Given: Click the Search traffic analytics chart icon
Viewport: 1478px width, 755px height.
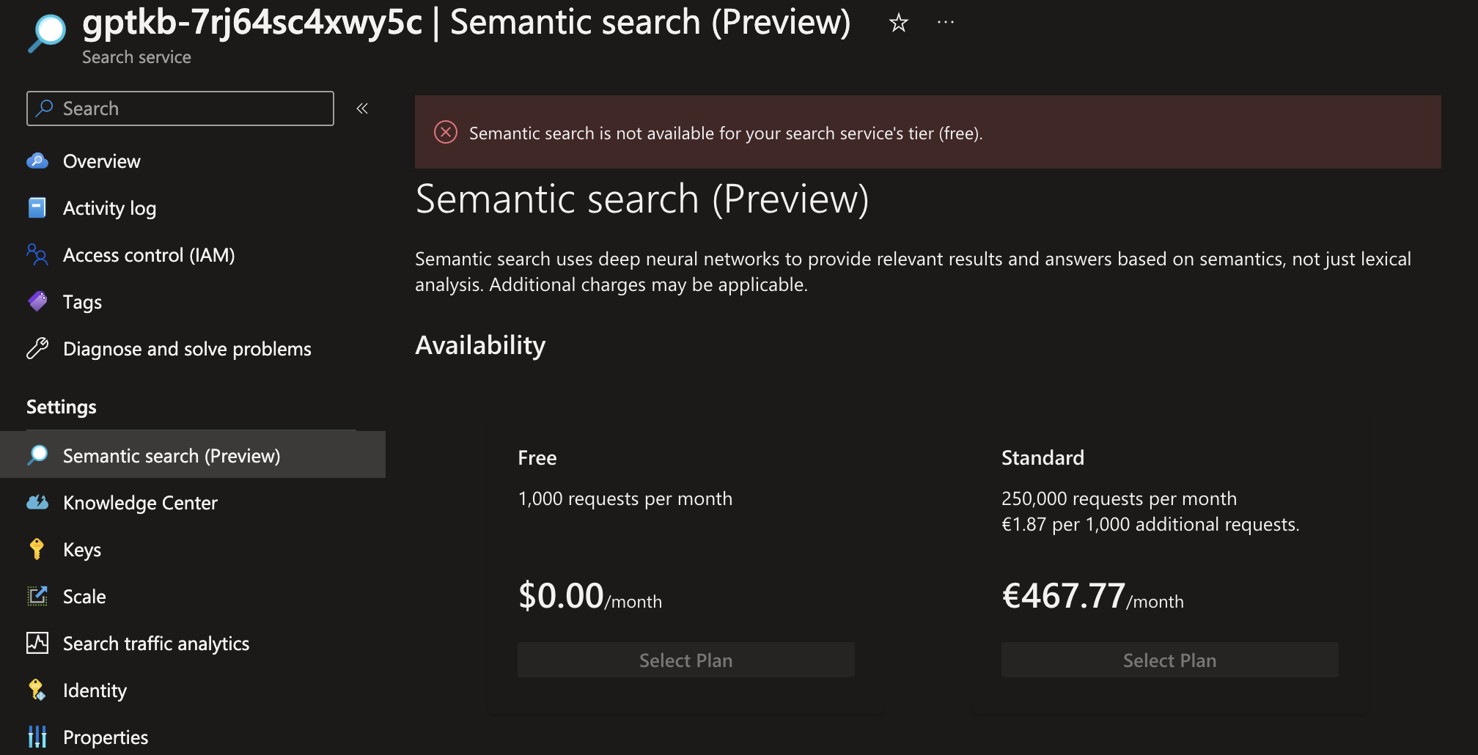Looking at the screenshot, I should point(37,643).
